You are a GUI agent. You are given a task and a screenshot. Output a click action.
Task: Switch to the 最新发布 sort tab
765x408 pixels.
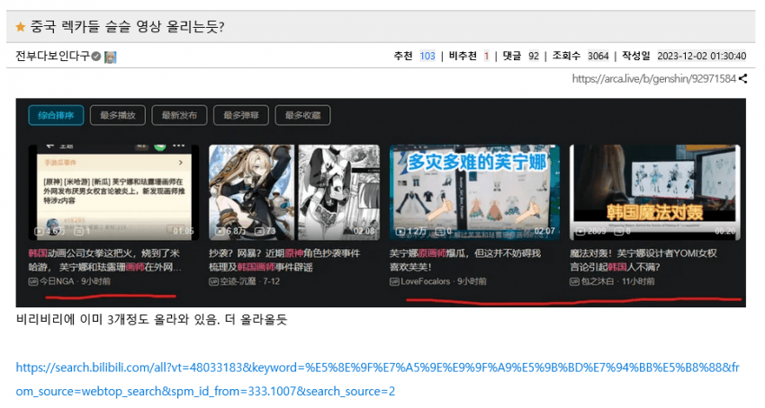tap(179, 115)
